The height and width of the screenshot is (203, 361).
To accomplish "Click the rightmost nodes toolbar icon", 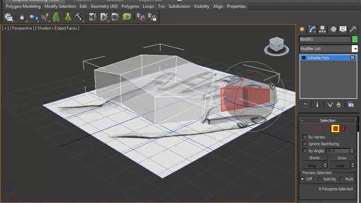I will [x=152, y=17].
